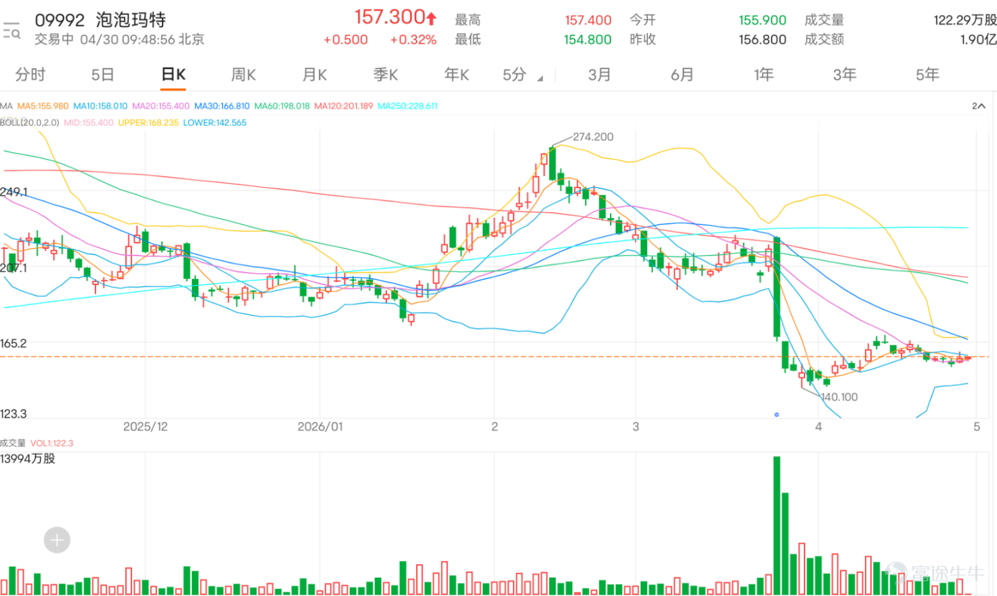Click the MA250:228.611 indicator label

(408, 106)
